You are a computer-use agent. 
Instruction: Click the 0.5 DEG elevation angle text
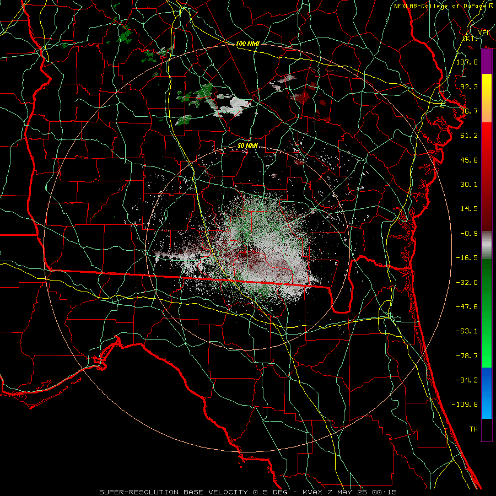(270, 492)
